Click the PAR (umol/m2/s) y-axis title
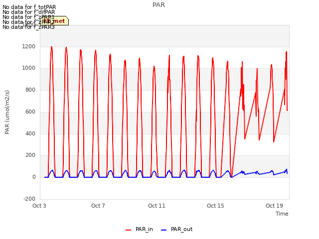The width and height of the screenshot is (319, 239). click(7, 112)
